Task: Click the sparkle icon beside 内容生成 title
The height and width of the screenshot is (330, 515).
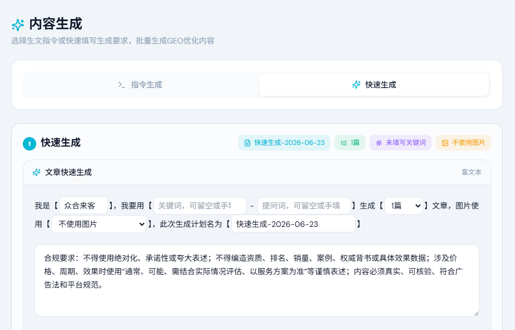Action: click(x=18, y=25)
